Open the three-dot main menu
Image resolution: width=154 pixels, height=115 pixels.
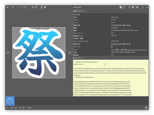(143, 7)
